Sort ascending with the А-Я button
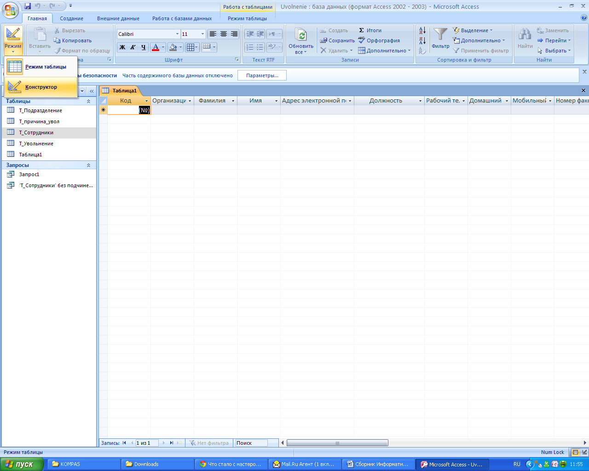The width and height of the screenshot is (589, 471). (422, 31)
